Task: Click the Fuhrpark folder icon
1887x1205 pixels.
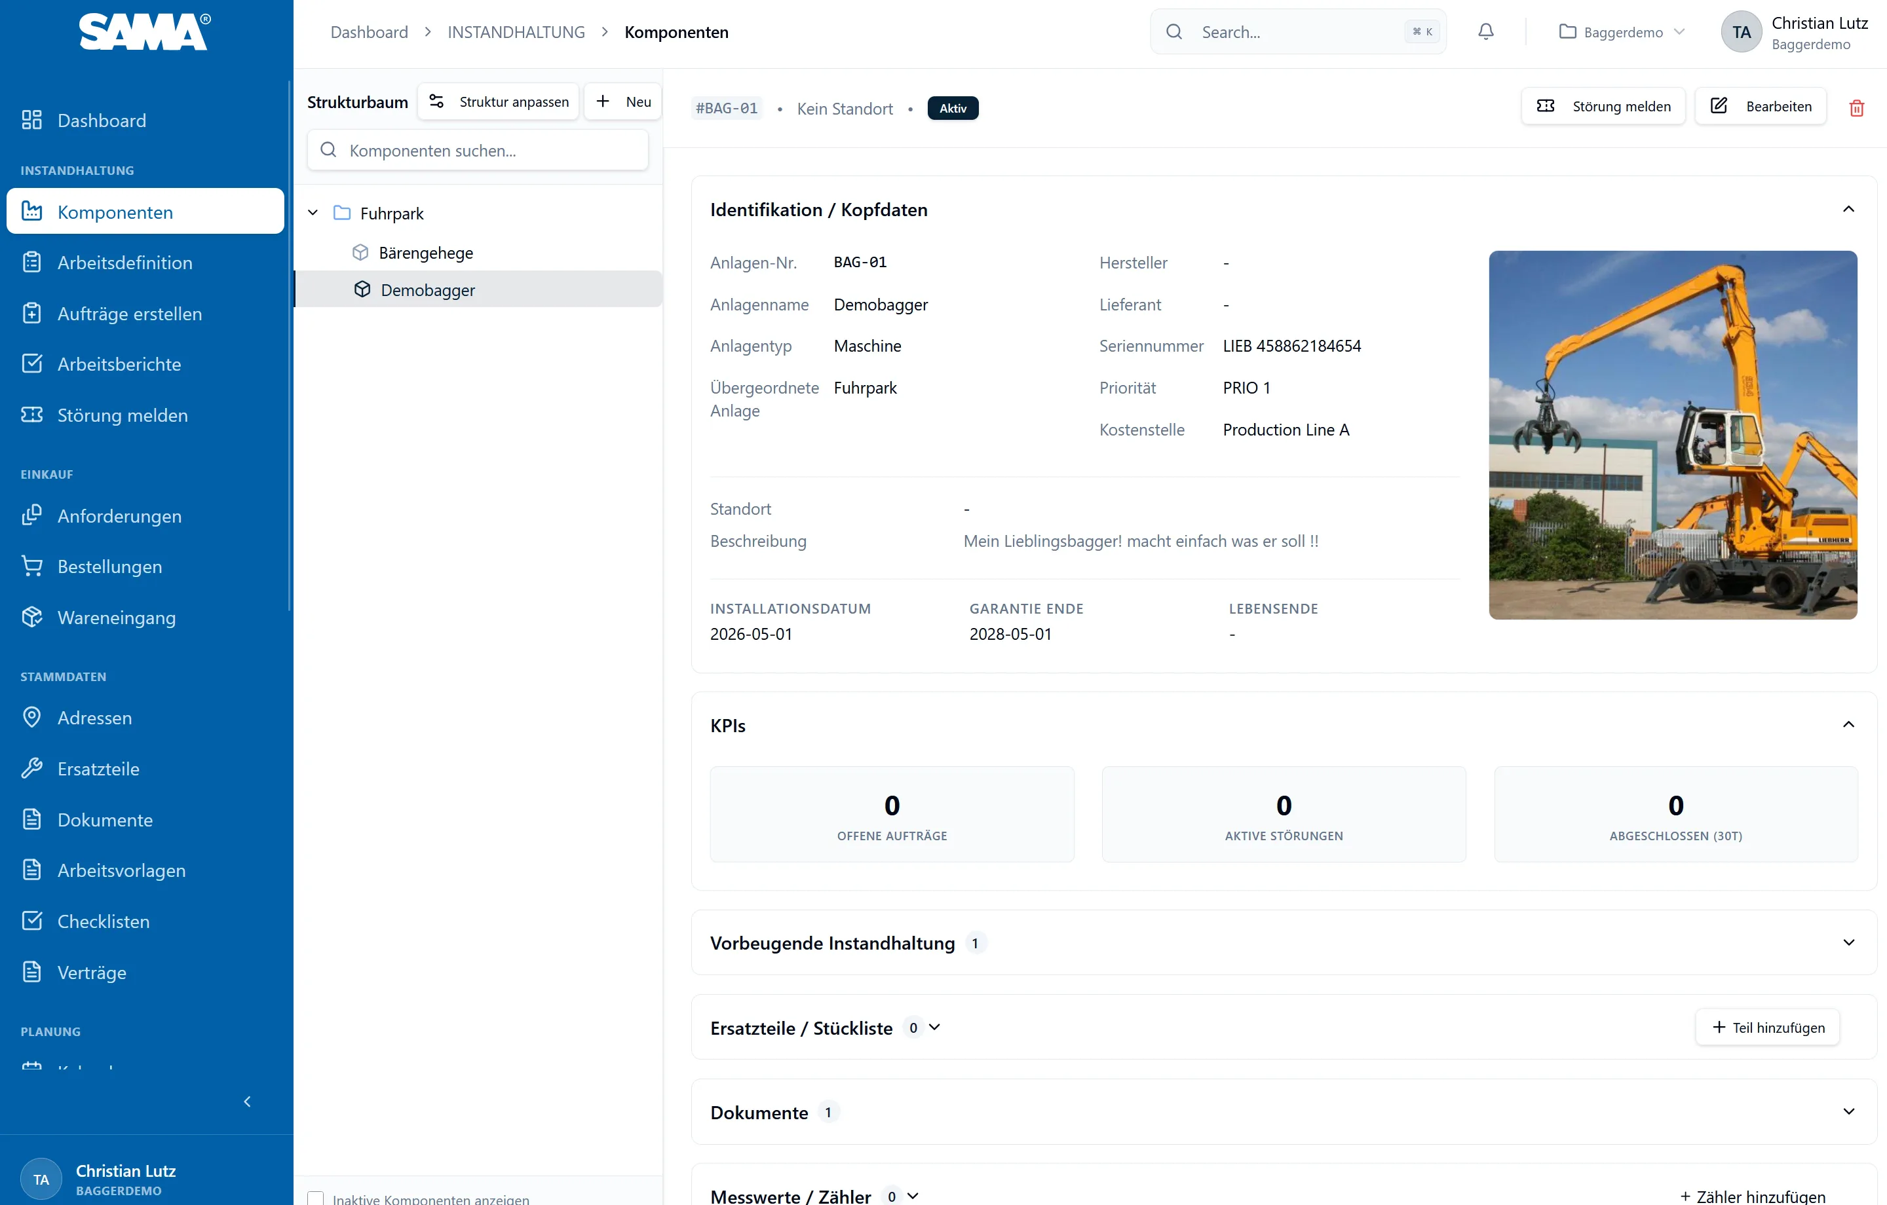Action: [x=341, y=213]
